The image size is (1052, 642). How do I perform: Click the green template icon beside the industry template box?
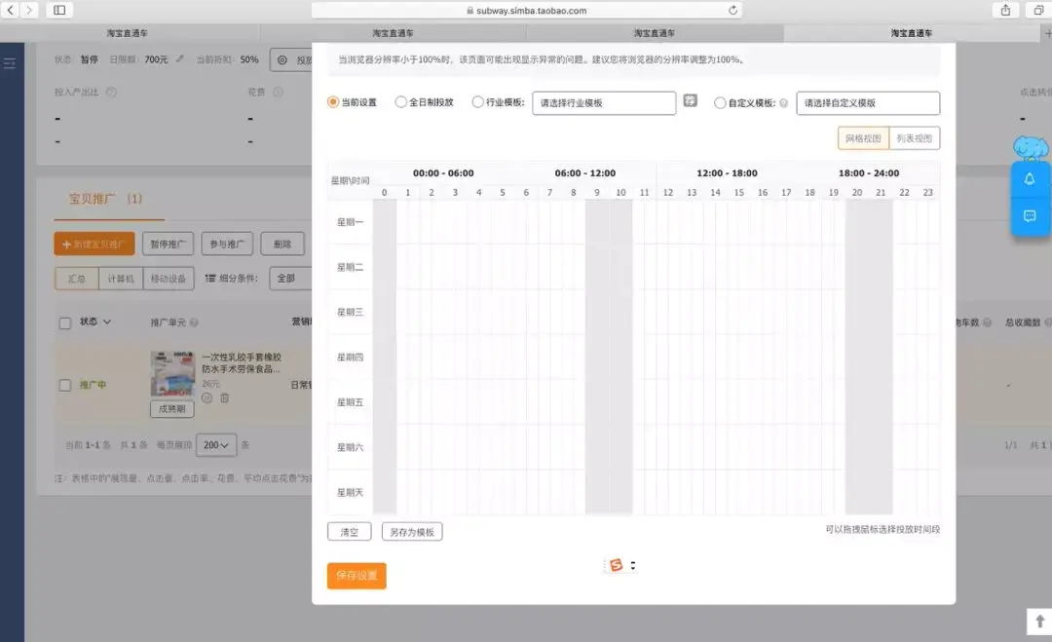689,103
